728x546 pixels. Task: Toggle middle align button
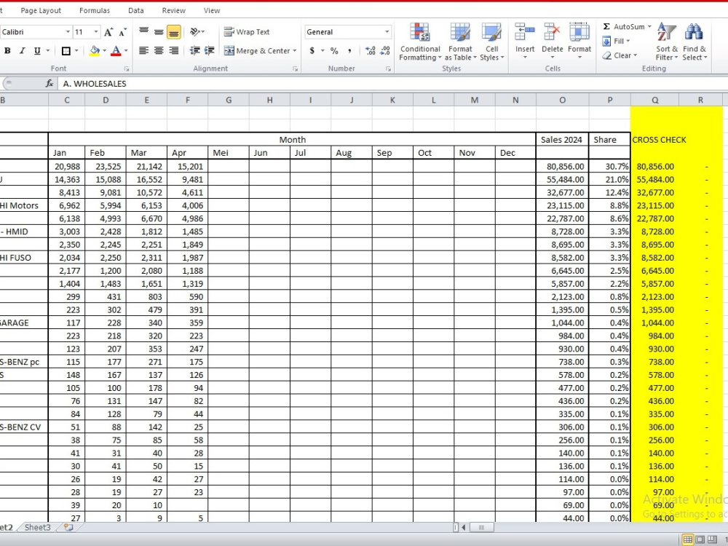point(159,32)
